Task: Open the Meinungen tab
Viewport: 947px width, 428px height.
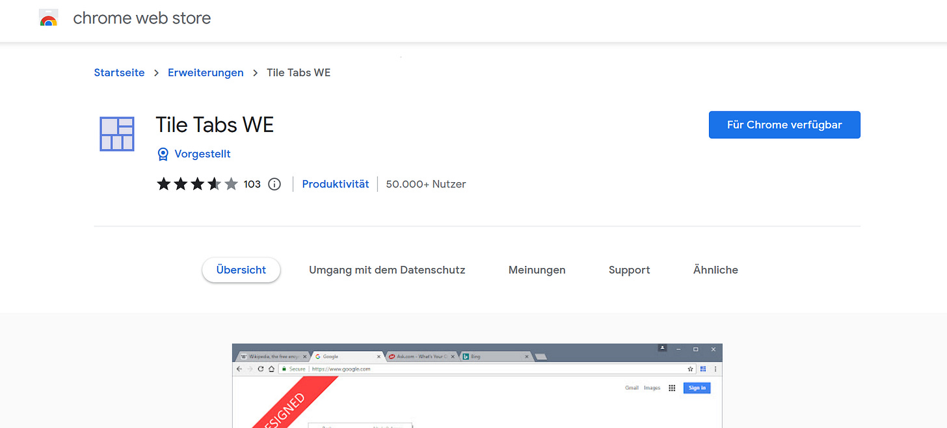Action: [x=537, y=270]
